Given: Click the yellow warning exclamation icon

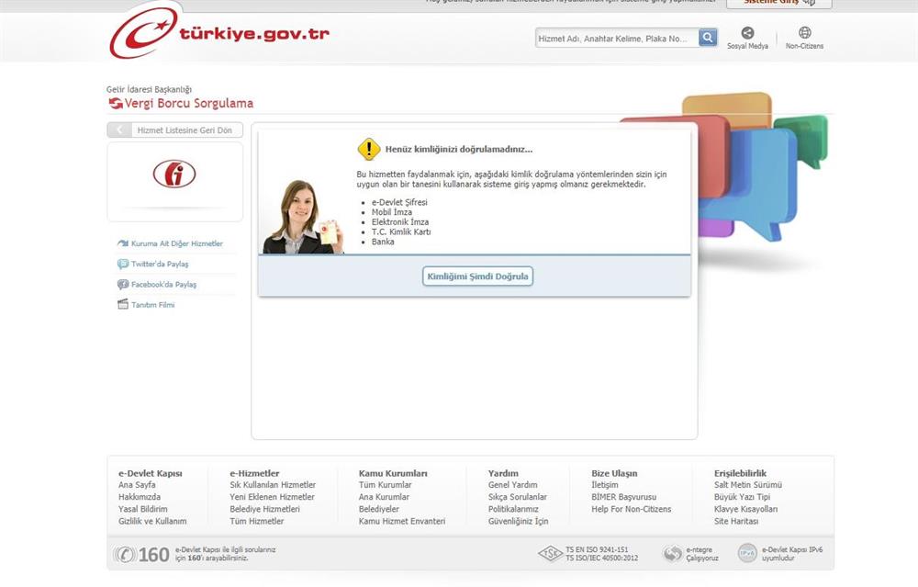Looking at the screenshot, I should tap(369, 150).
